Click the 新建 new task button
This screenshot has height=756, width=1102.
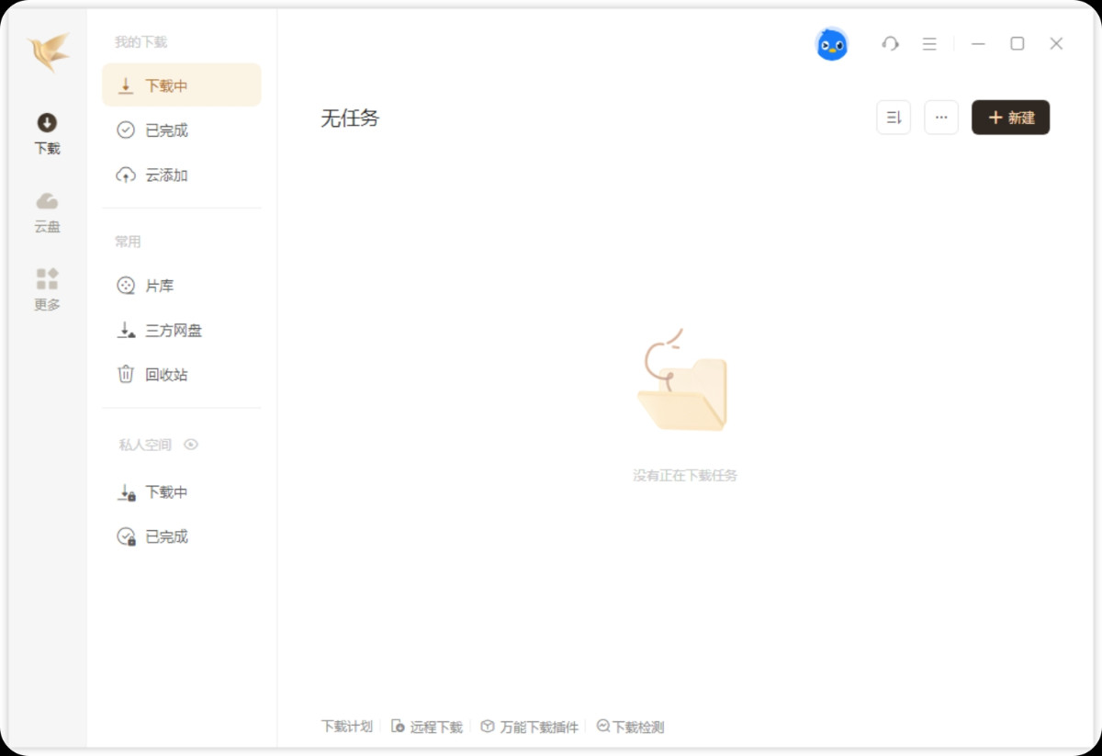(1010, 118)
